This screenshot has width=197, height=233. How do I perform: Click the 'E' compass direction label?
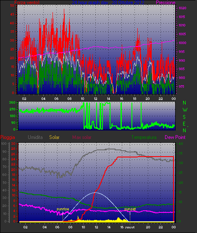click(x=184, y=124)
